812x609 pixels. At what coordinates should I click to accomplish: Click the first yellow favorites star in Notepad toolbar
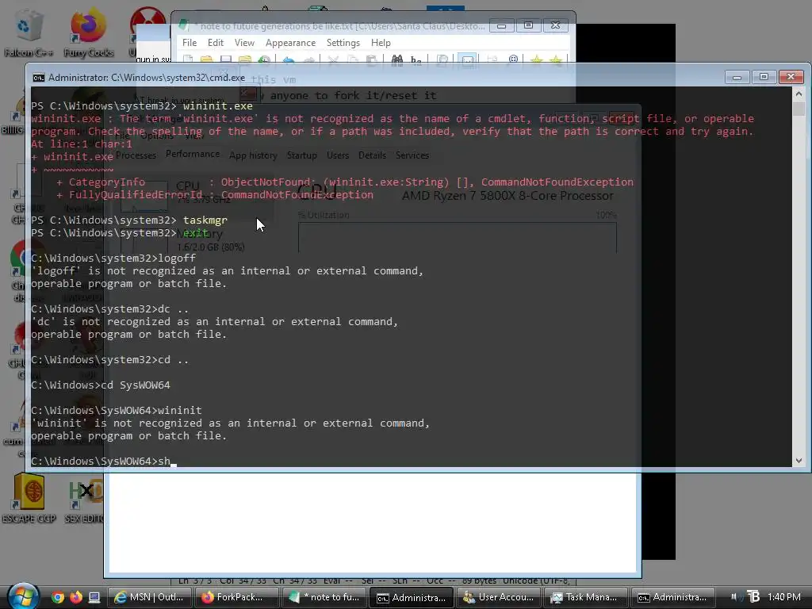tap(537, 59)
